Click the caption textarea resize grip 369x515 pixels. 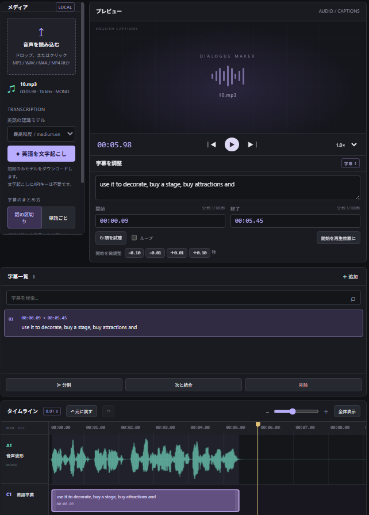click(357, 197)
